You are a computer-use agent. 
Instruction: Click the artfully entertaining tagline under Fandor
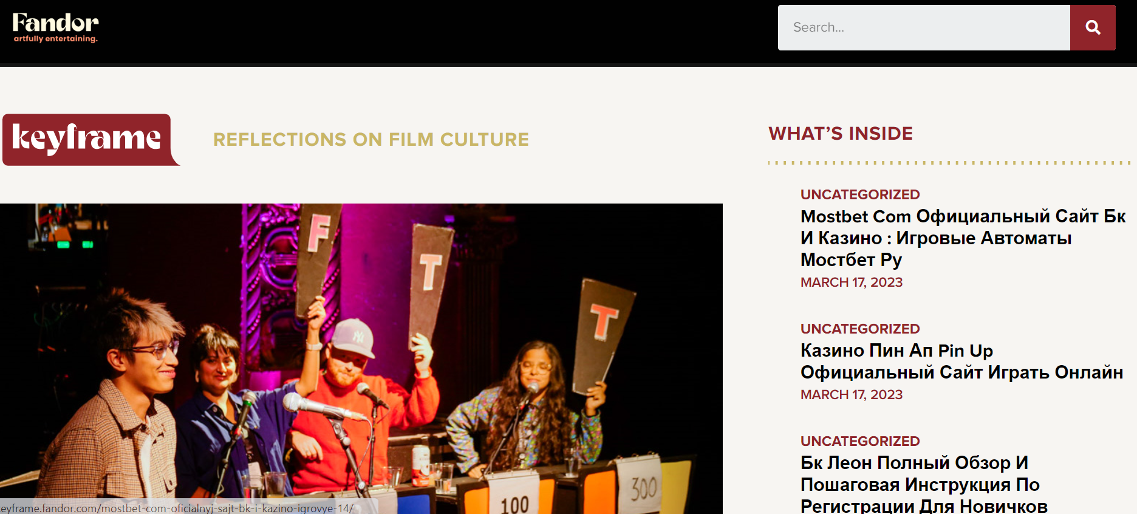click(x=55, y=39)
